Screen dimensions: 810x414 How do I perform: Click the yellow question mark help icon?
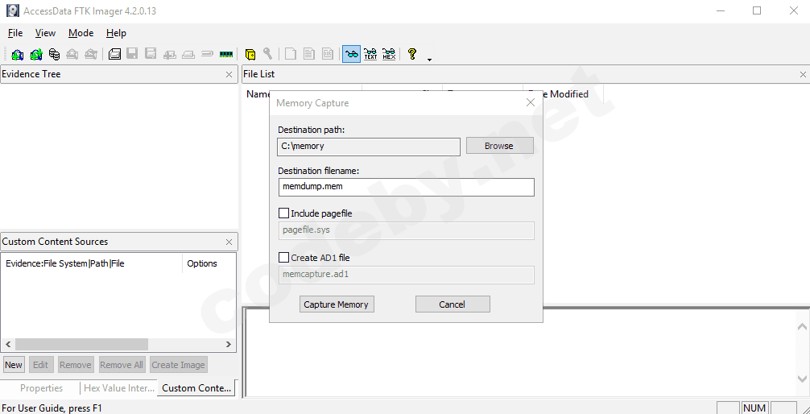pyautogui.click(x=411, y=54)
